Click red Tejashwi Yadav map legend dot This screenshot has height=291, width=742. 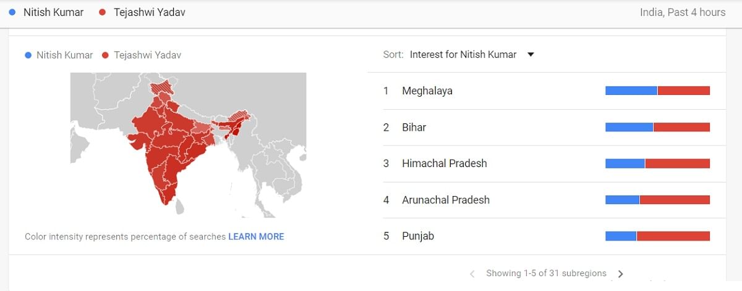point(104,55)
